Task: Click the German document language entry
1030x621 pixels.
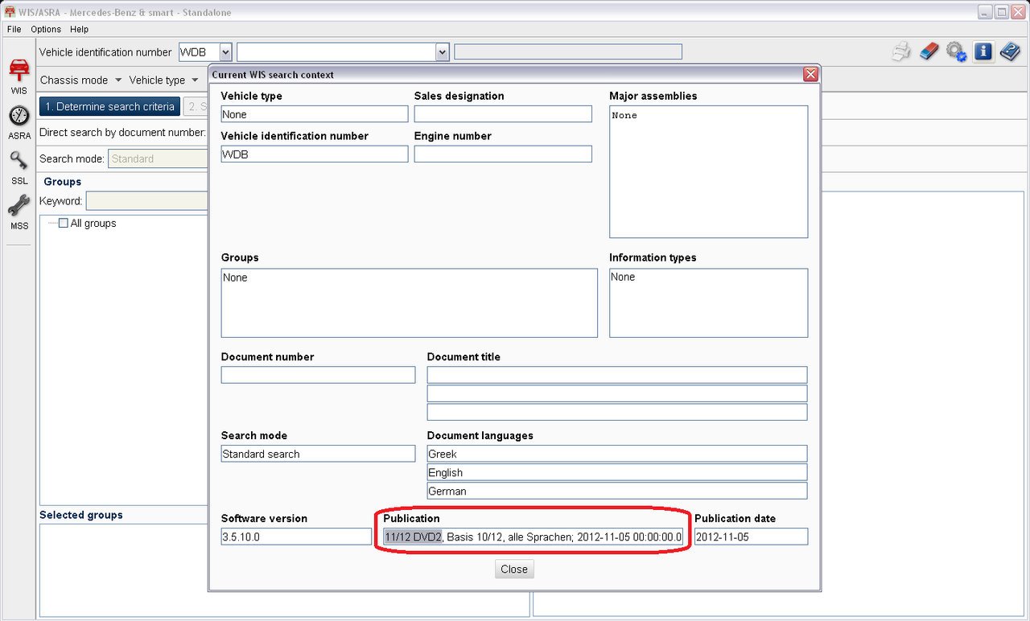Action: click(617, 491)
